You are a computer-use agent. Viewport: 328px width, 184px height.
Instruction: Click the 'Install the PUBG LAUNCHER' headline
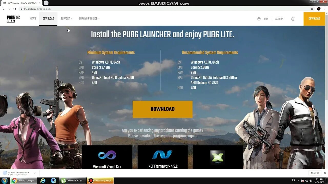(162, 34)
